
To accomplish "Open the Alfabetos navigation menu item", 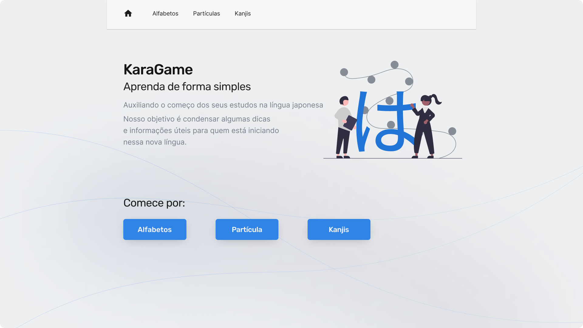I will [165, 13].
